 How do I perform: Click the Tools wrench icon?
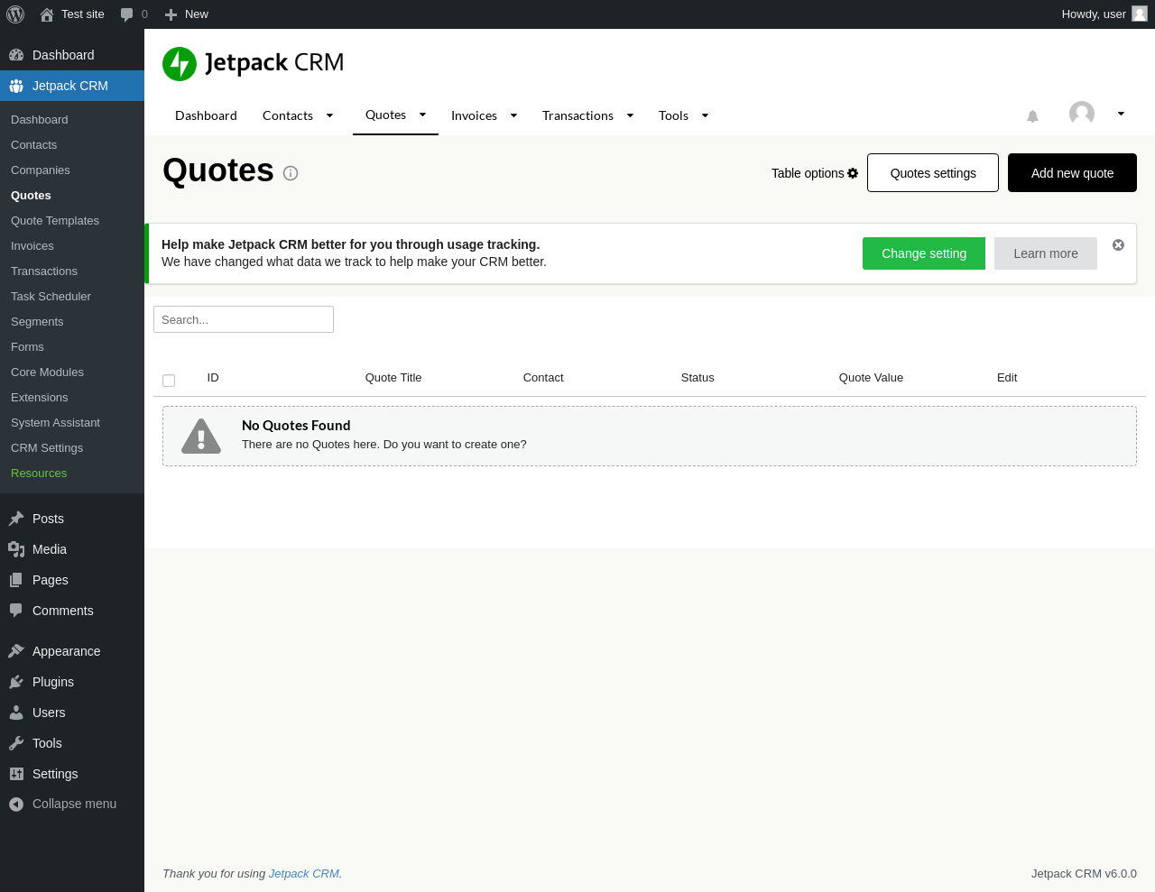[16, 743]
